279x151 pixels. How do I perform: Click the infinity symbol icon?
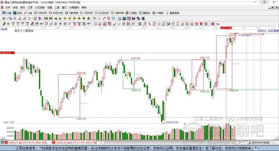click(x=218, y=24)
